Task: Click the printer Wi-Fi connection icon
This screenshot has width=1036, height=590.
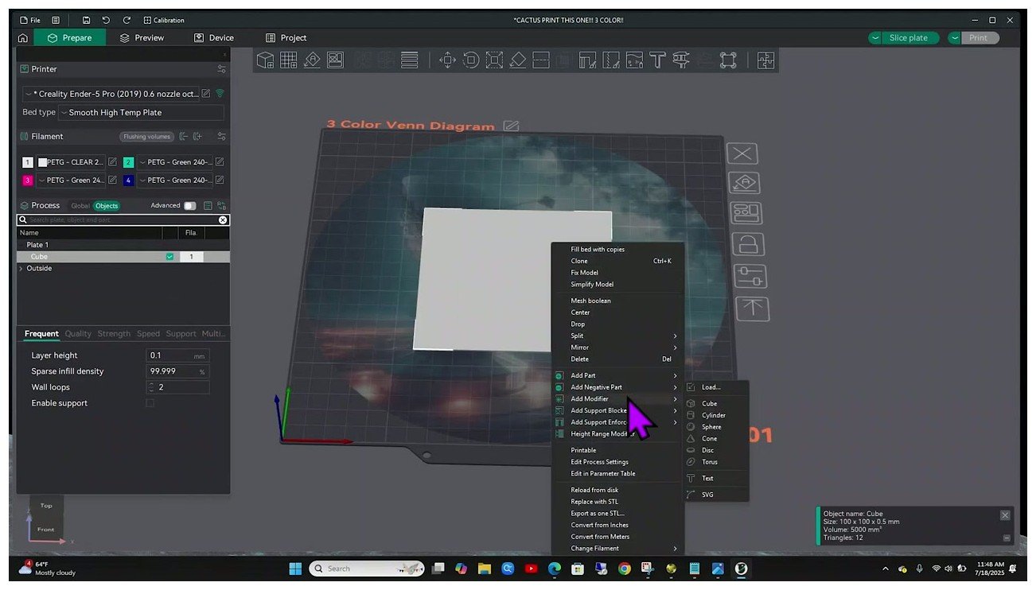Action: coord(220,94)
